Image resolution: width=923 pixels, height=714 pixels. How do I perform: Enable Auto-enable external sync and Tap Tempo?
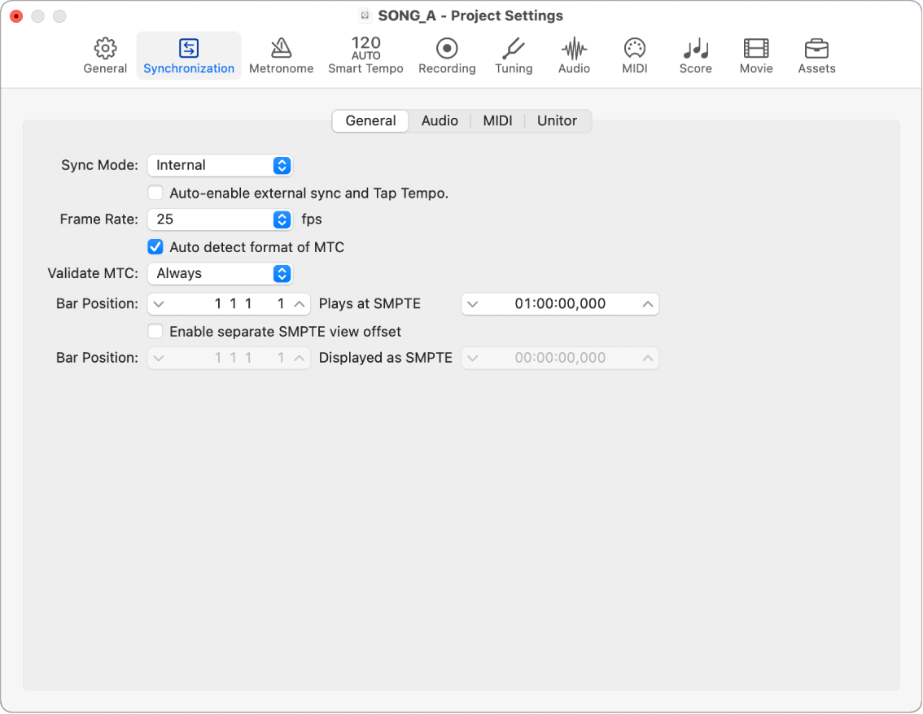155,194
